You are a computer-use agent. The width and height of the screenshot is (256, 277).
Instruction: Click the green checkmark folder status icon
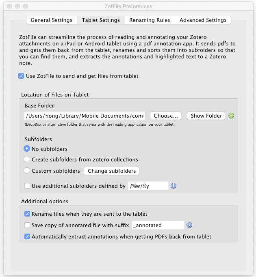231,116
